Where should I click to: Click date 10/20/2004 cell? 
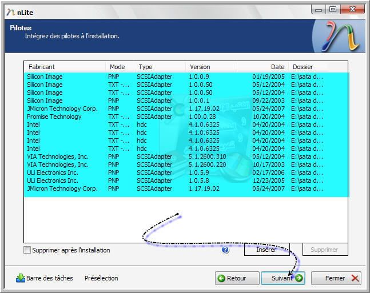pyautogui.click(x=268, y=117)
